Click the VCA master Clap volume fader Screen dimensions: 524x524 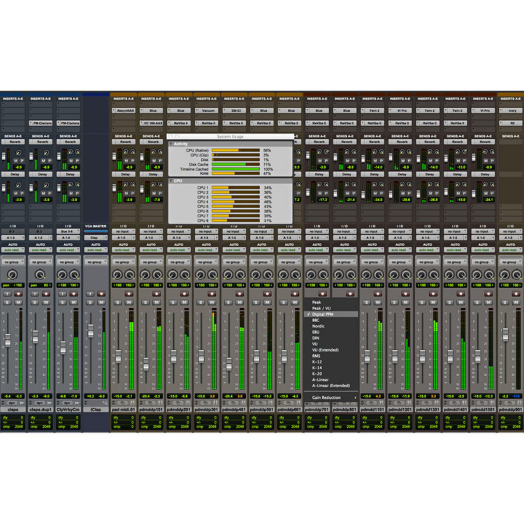(x=90, y=331)
